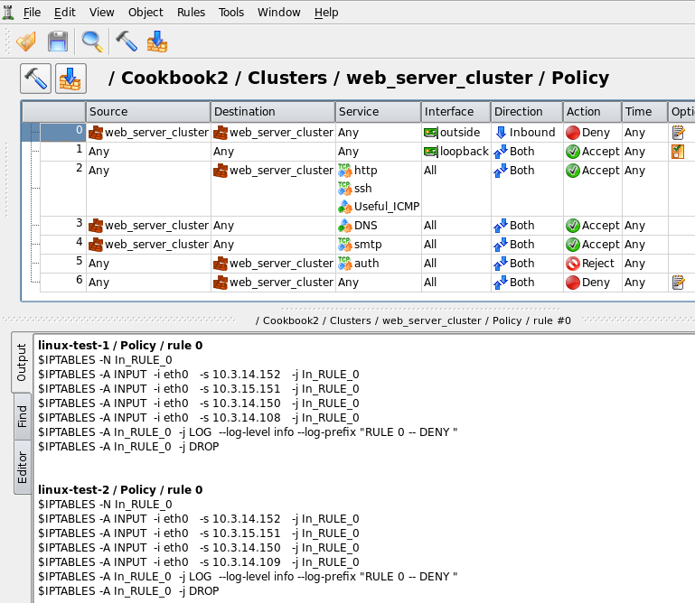Click the green Accept icon in rule 1
The width and height of the screenshot is (695, 603).
(573, 152)
